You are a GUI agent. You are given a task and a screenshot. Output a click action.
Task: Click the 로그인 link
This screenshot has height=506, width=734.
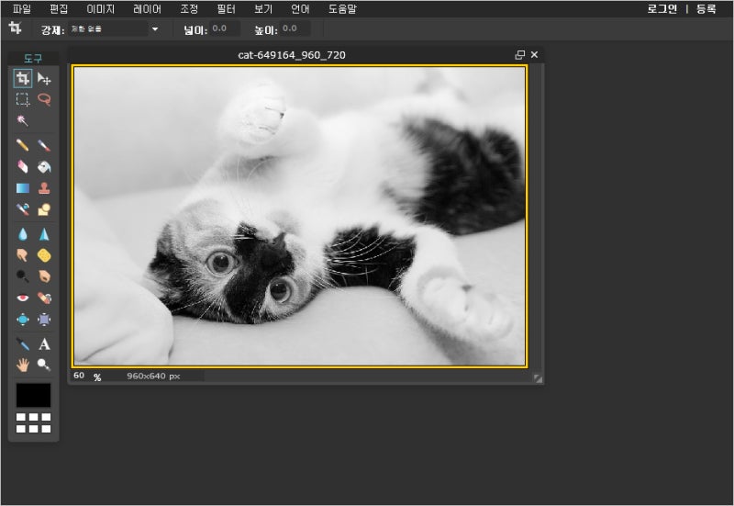pyautogui.click(x=662, y=9)
